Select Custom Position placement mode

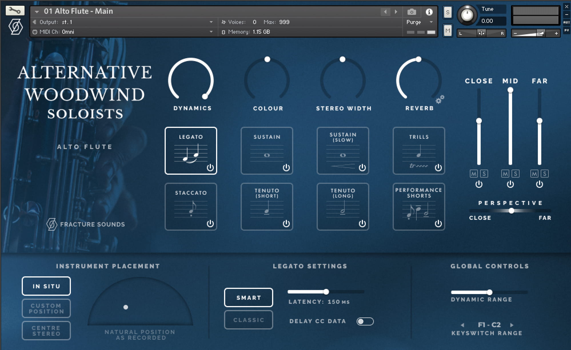point(46,308)
